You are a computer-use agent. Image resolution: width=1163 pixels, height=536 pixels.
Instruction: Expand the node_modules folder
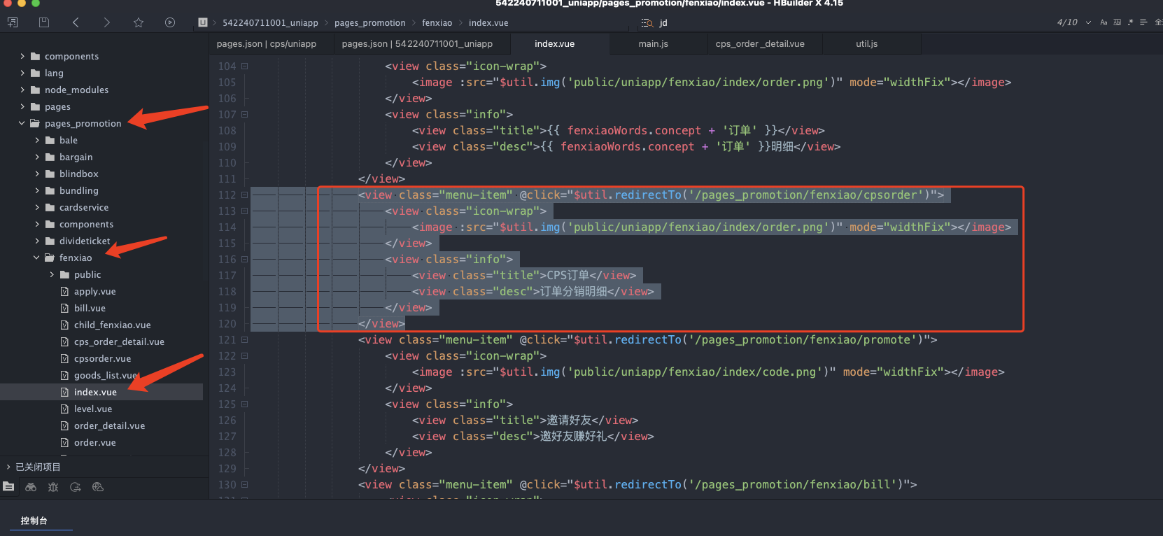pyautogui.click(x=22, y=90)
